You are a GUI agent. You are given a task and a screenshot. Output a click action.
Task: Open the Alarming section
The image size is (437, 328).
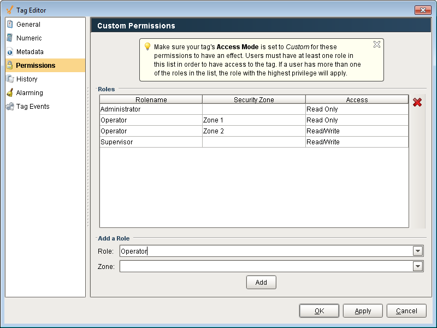(x=29, y=93)
